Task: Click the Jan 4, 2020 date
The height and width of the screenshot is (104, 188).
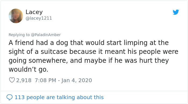Action: [x=77, y=80]
